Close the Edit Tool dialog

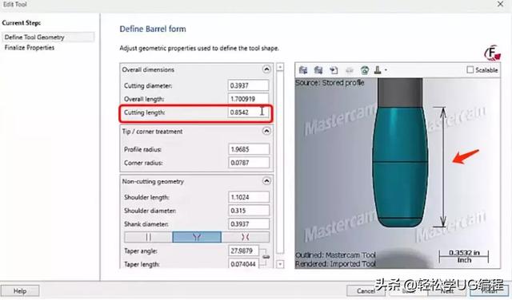click(x=500, y=4)
